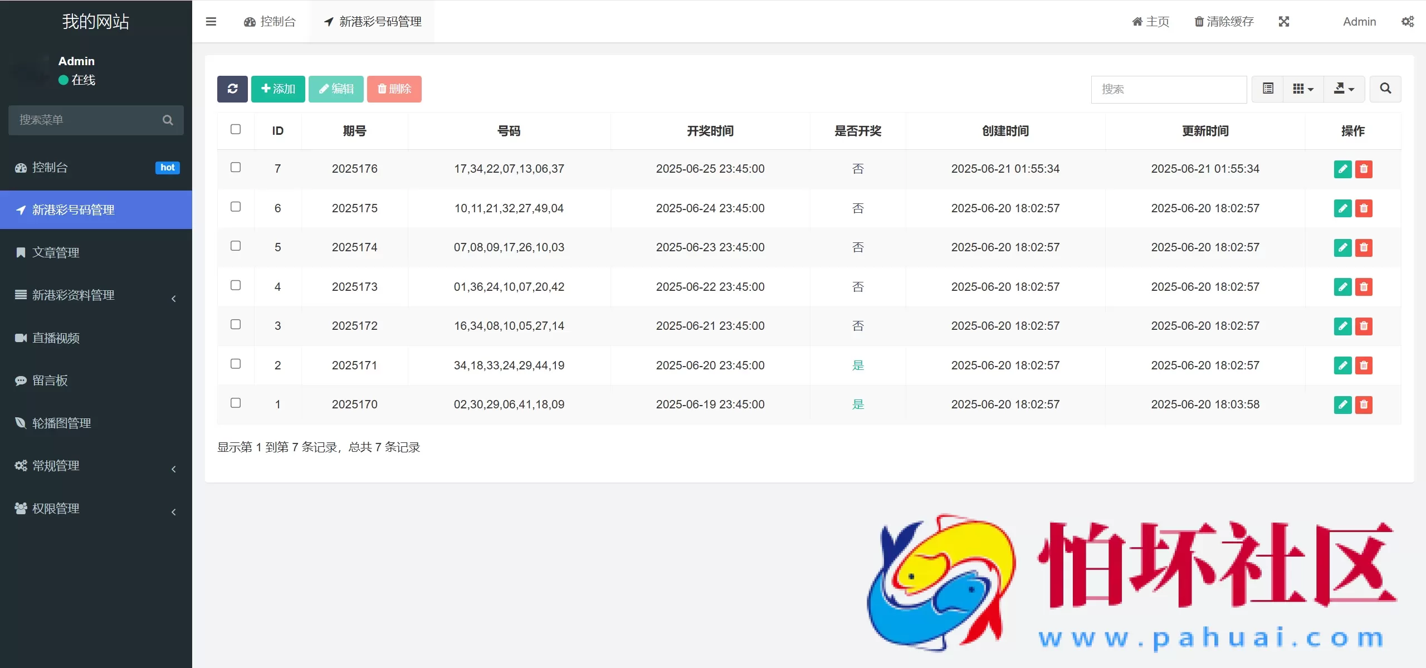Open the detail view icon beside search box
Screen dimensions: 1426x668
(1267, 89)
